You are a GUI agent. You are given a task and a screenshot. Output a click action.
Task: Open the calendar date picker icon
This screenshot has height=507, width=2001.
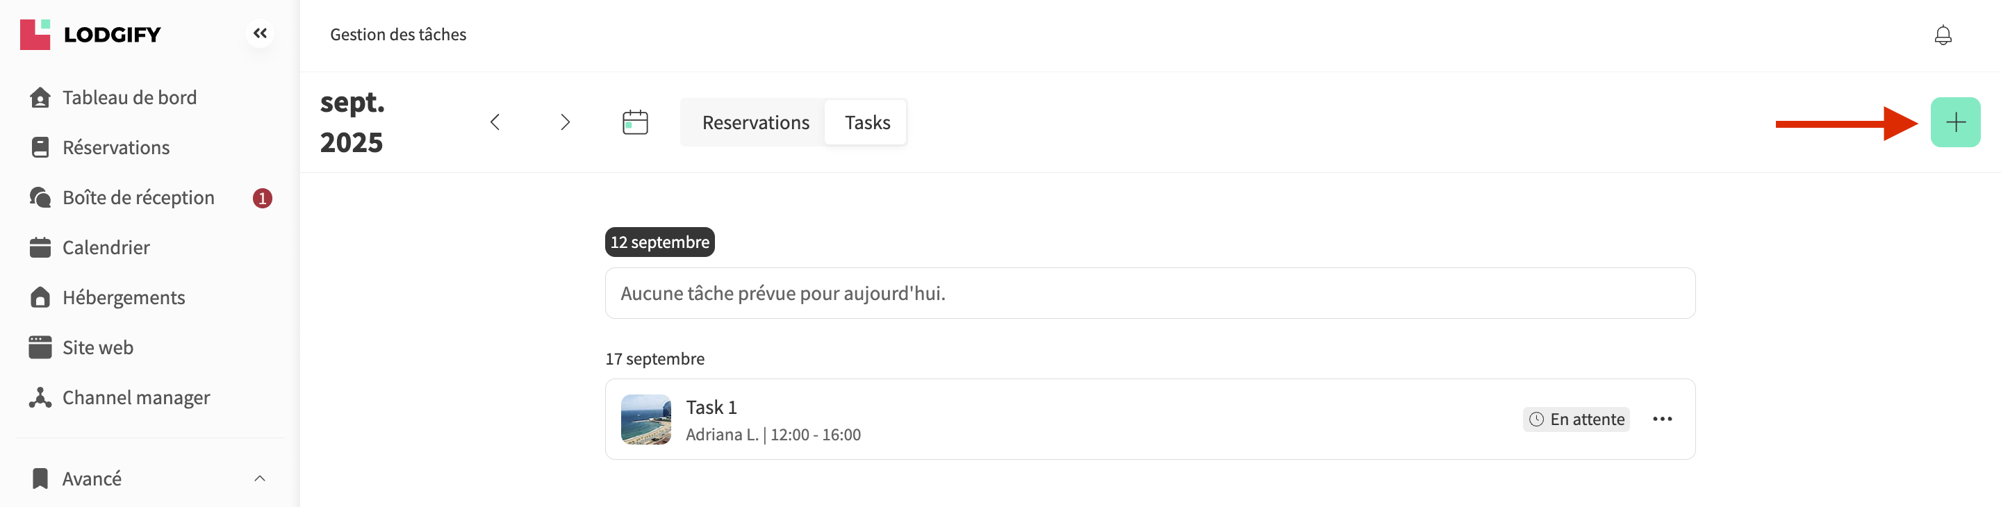coord(634,122)
